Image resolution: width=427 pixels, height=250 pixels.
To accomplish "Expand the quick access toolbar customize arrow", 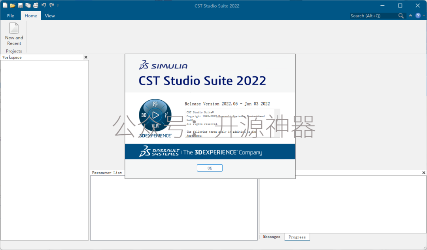I will [58, 6].
